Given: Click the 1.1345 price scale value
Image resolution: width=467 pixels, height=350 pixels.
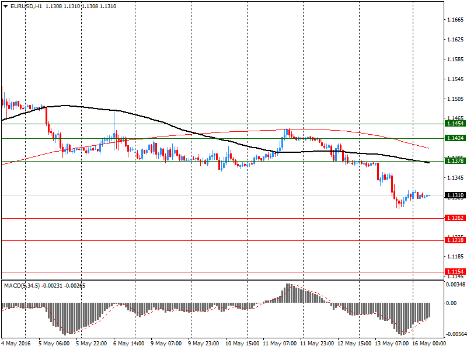Looking at the screenshot, I should [x=455, y=178].
